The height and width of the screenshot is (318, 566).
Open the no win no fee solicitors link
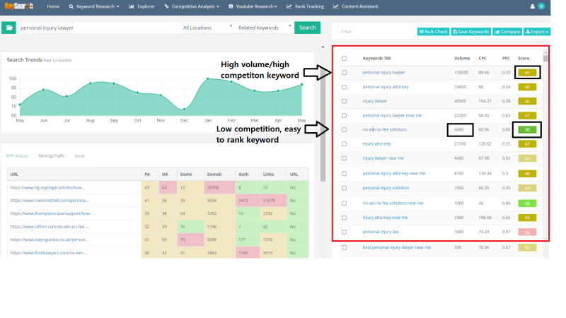pyautogui.click(x=384, y=129)
